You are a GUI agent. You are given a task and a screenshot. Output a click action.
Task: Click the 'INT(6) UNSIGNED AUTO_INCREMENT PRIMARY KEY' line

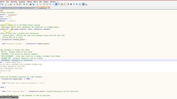pos(21,64)
